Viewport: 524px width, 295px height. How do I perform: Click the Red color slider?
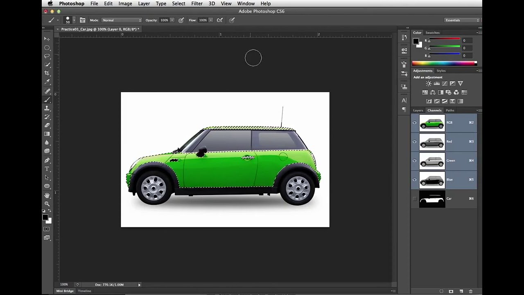444,41
